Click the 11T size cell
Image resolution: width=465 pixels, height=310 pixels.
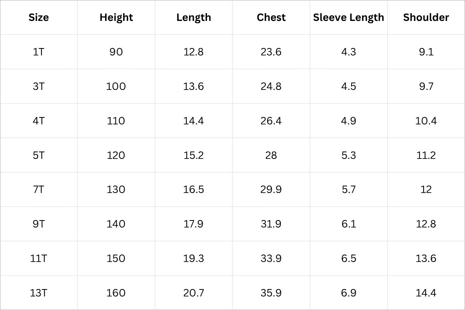pyautogui.click(x=39, y=258)
